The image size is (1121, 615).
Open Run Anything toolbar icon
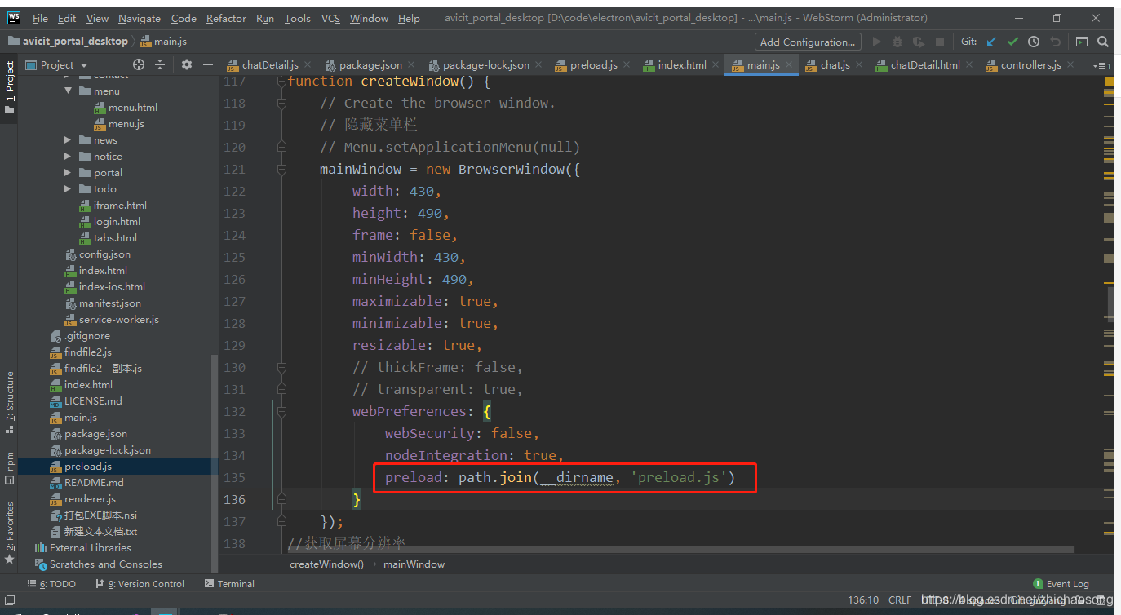click(1082, 42)
